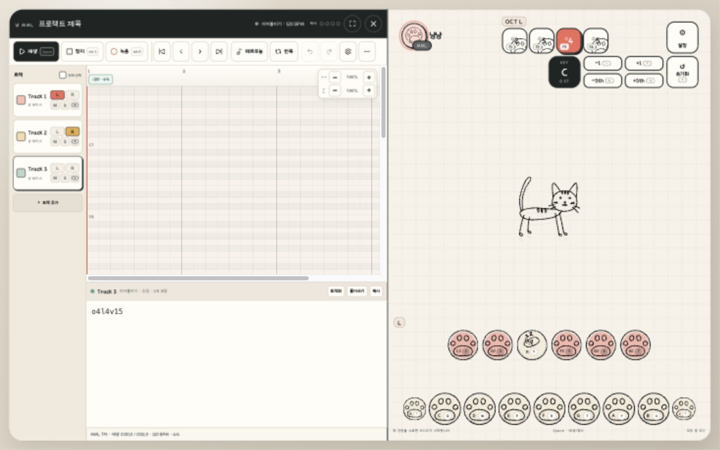720x450 pixels.
Task: Shift key down a fifth with -5th
Action: click(602, 80)
